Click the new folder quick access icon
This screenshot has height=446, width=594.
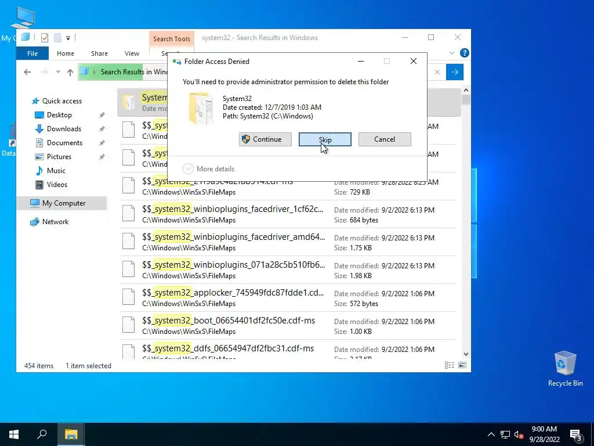click(57, 38)
